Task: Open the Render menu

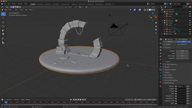Action: click(14, 4)
